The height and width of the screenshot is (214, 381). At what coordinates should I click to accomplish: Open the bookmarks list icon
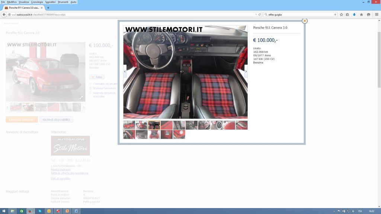point(348,14)
